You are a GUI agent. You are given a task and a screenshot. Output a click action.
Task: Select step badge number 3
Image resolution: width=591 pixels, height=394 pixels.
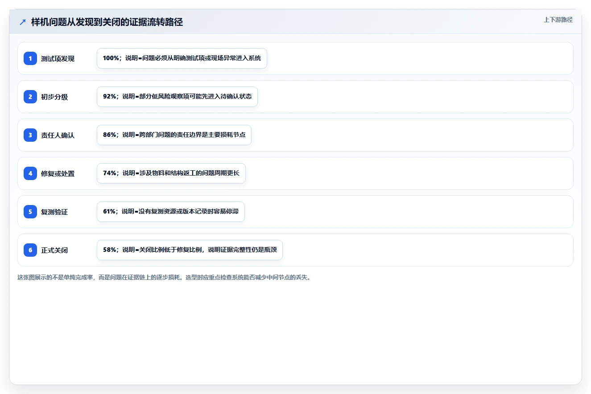point(30,135)
